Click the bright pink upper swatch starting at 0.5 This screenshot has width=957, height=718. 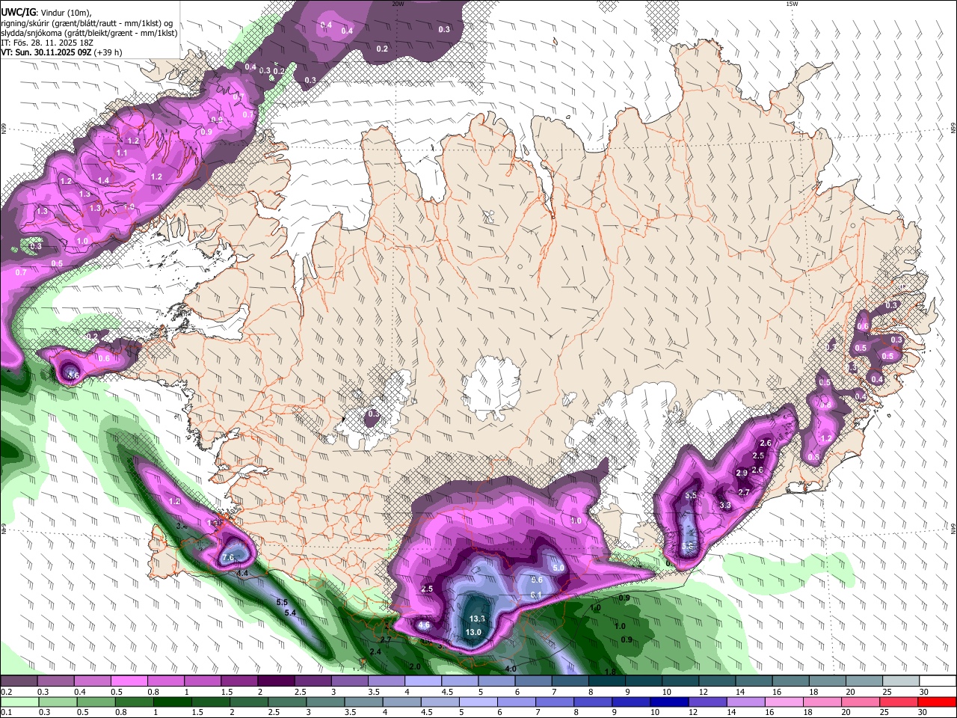[x=129, y=681]
